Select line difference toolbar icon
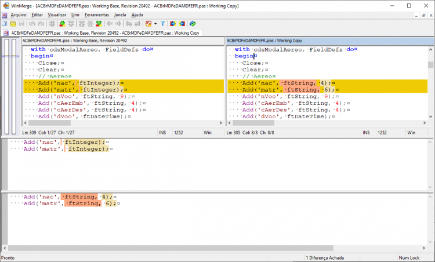Image resolution: width=435 pixels, height=262 pixels. coord(51,24)
